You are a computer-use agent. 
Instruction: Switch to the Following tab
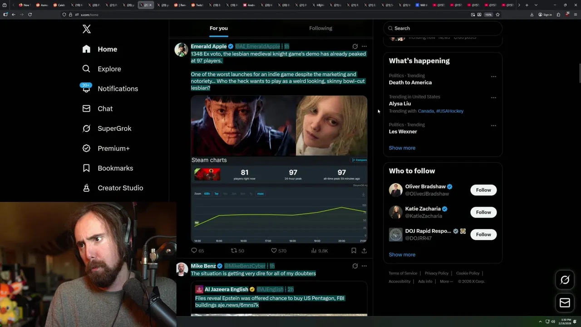pos(320,28)
